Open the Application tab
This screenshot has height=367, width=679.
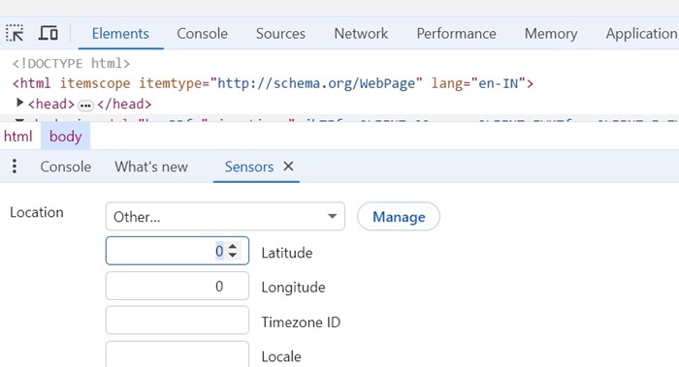(641, 33)
